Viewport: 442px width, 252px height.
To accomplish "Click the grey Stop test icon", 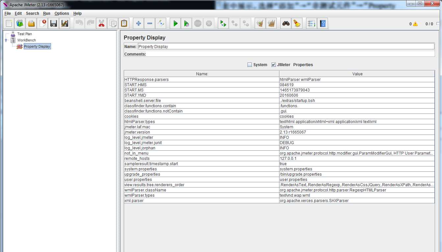I will 198,23.
